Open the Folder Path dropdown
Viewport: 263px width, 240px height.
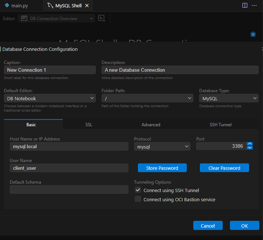147,98
